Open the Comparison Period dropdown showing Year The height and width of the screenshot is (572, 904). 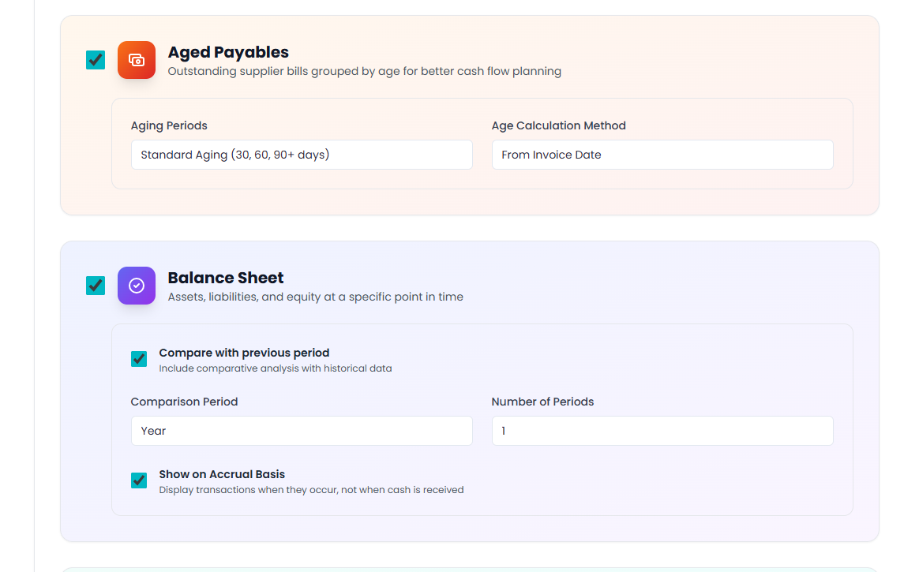[302, 431]
